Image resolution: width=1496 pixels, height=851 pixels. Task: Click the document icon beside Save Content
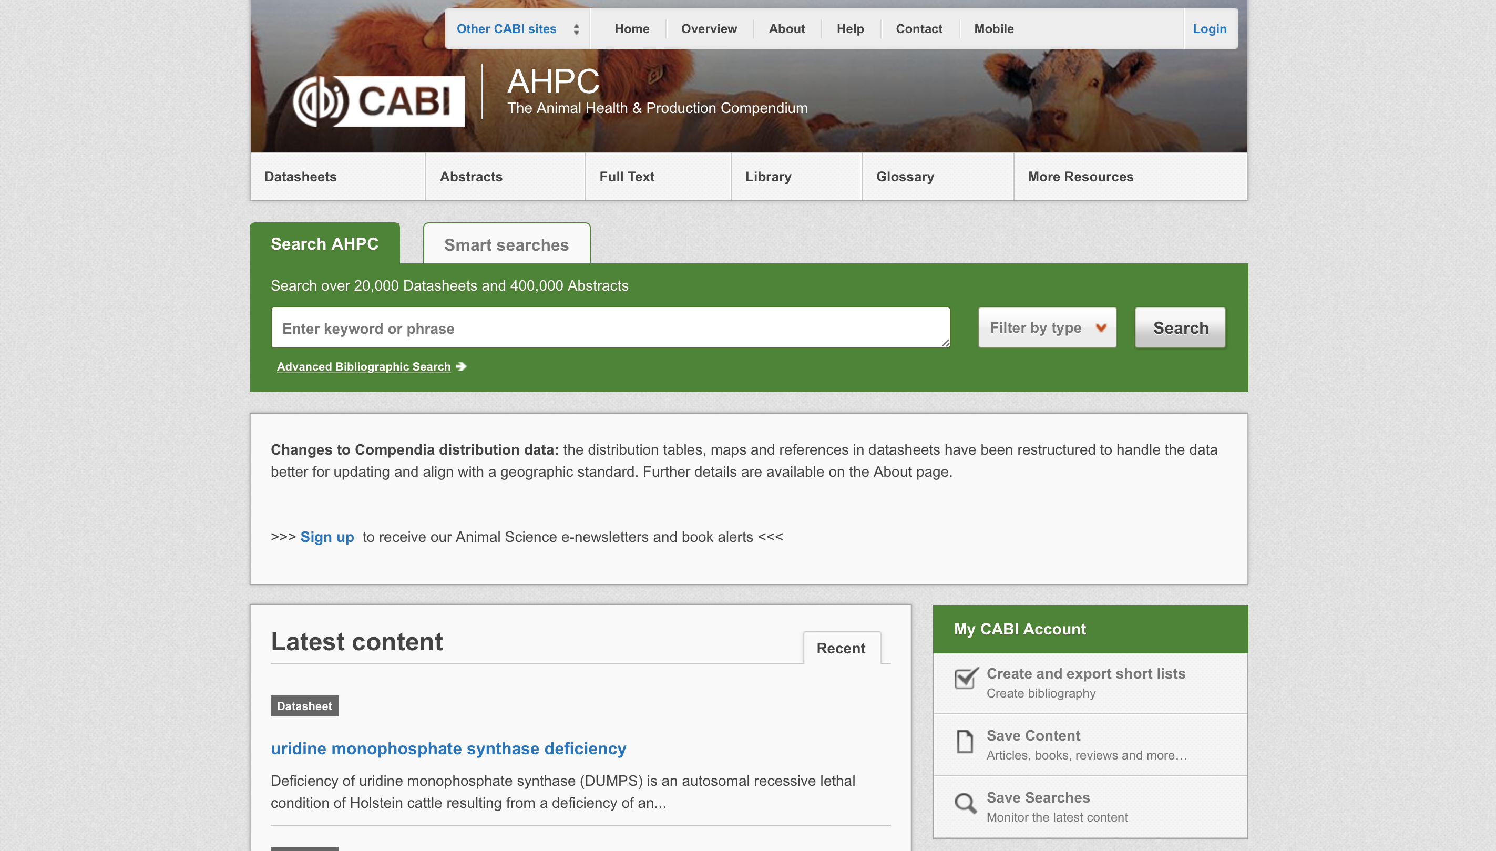pos(965,742)
